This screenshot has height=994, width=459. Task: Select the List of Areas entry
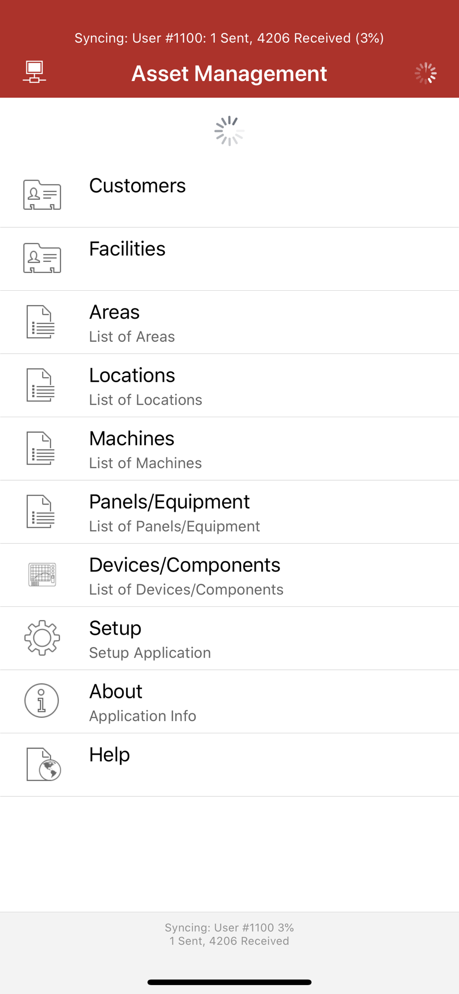click(132, 336)
